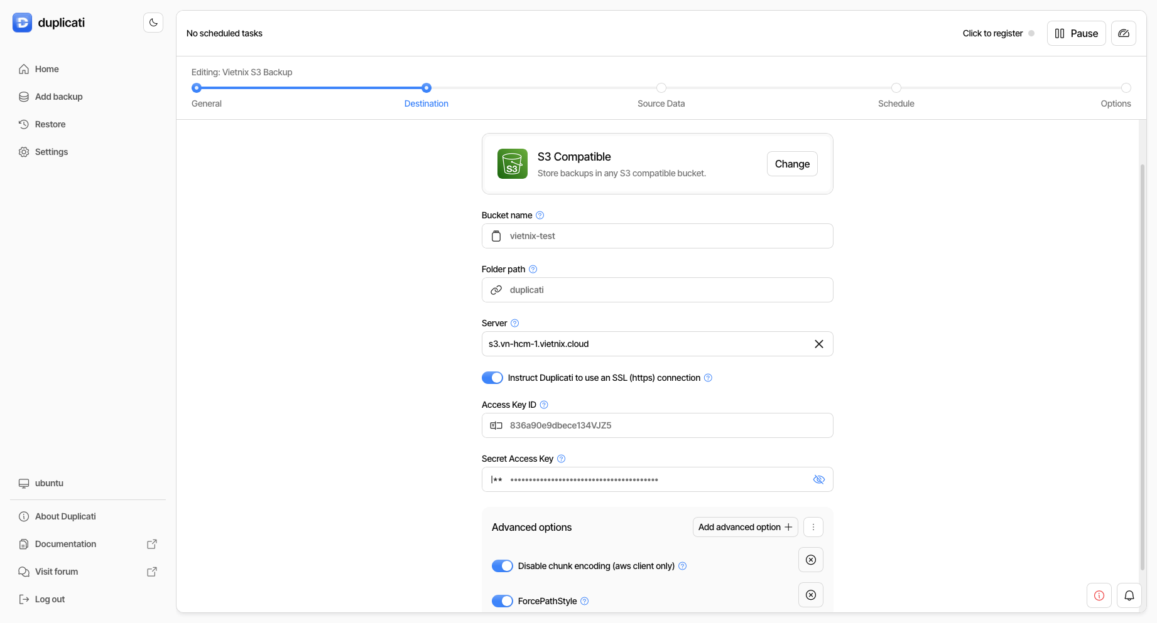This screenshot has height=623, width=1157.
Task: Open the throttle speed gauge icon
Action: point(1124,33)
